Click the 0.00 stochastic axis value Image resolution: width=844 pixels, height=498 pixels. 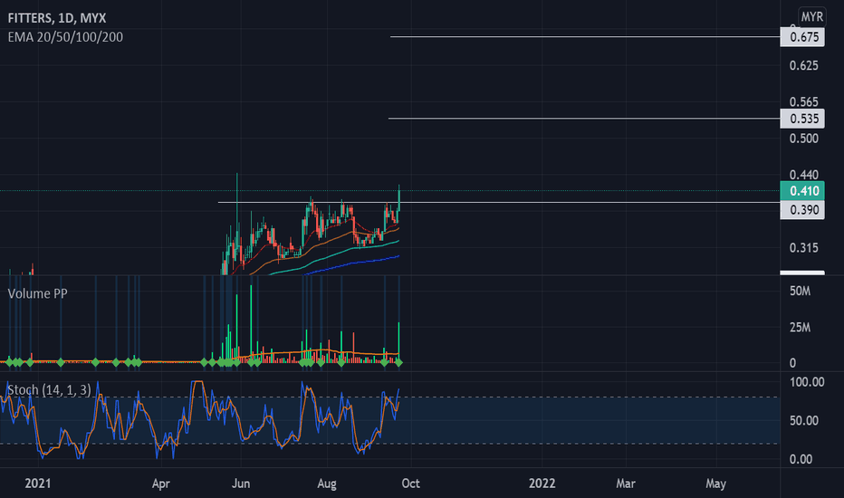[801, 459]
